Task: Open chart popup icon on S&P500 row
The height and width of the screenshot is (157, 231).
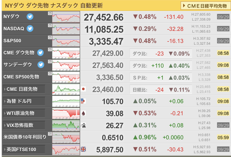Action: 50,37
